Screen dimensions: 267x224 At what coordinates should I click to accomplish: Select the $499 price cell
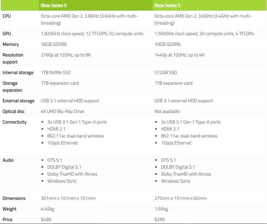click(x=46, y=220)
